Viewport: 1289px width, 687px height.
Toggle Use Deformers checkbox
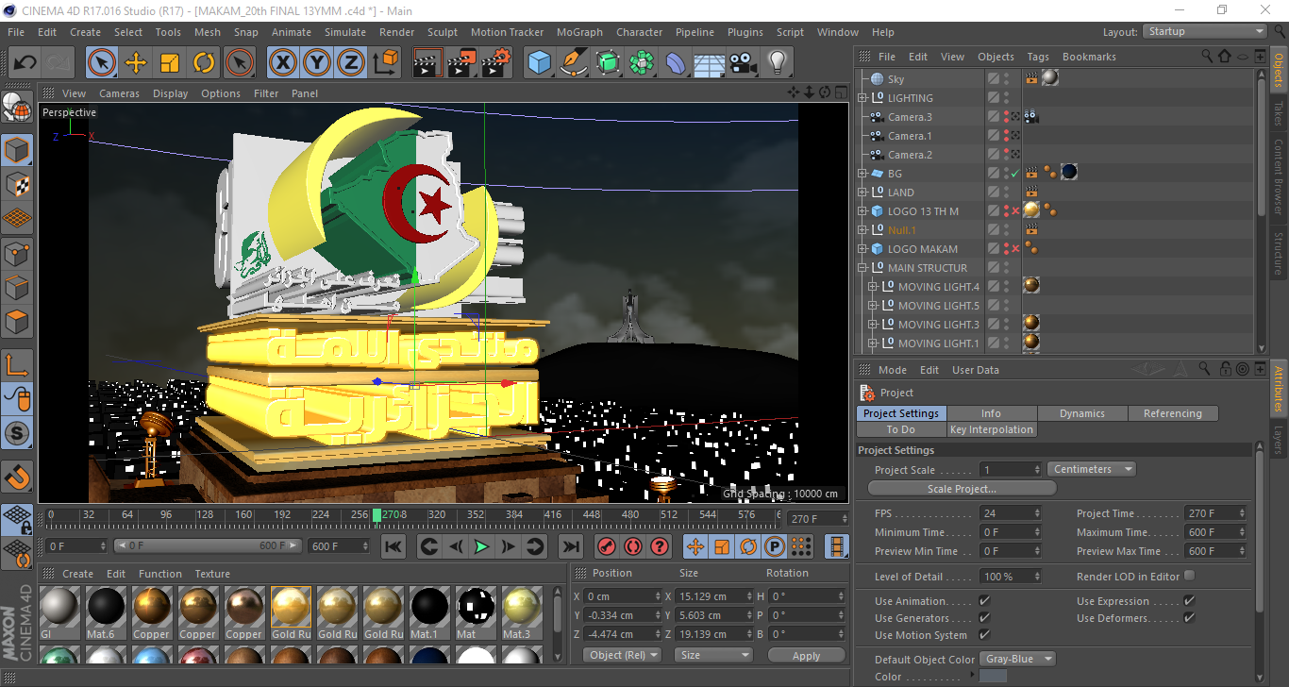(x=1189, y=618)
